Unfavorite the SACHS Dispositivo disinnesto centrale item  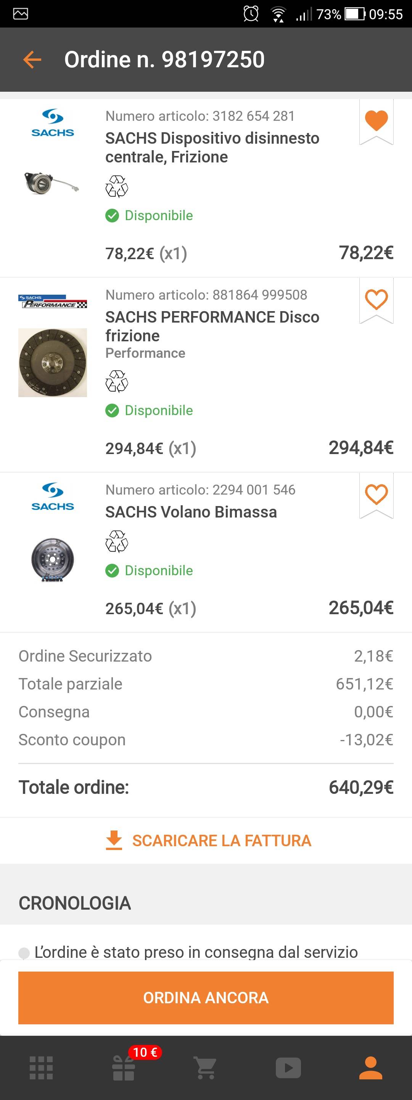[376, 120]
